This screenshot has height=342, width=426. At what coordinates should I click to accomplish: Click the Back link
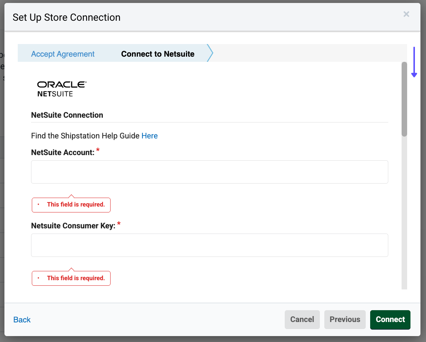pyautogui.click(x=22, y=319)
